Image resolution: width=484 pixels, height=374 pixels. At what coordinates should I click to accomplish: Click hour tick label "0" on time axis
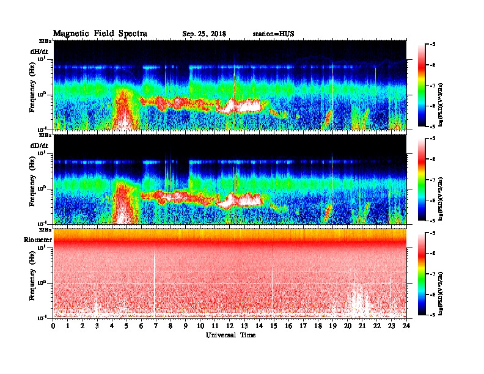tap(53, 326)
